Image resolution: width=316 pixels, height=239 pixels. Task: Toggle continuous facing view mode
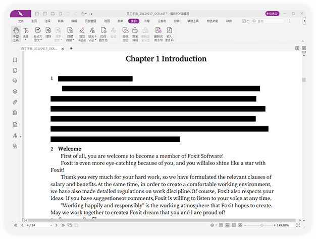pos(240,225)
